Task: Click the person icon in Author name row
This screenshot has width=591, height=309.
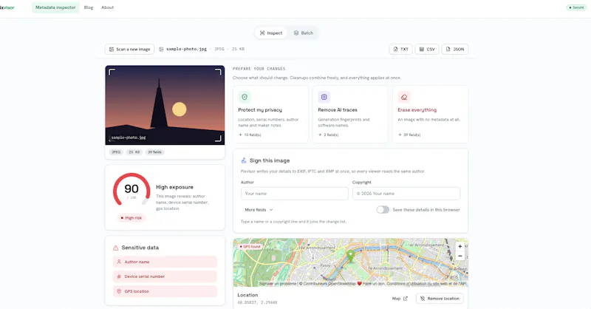Action: click(x=119, y=262)
